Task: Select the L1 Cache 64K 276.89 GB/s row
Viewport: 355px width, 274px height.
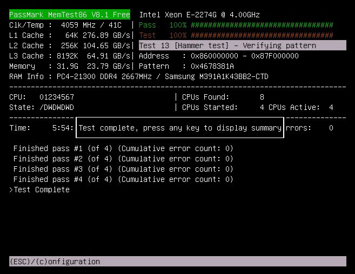Action: (70, 35)
